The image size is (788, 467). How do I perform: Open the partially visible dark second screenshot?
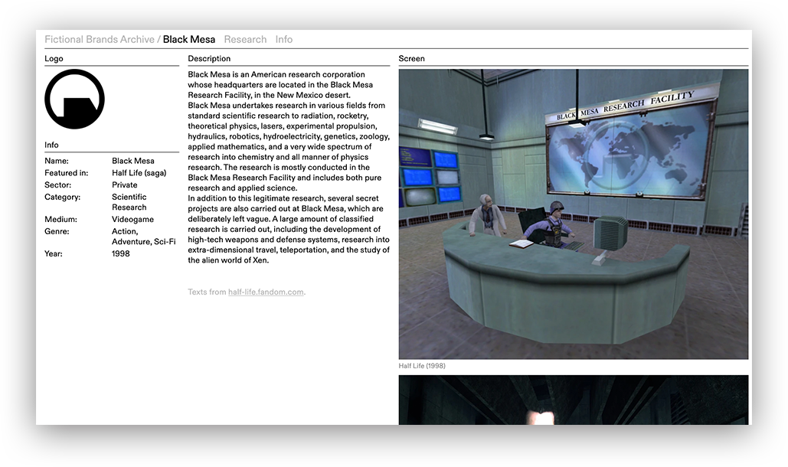tap(574, 400)
